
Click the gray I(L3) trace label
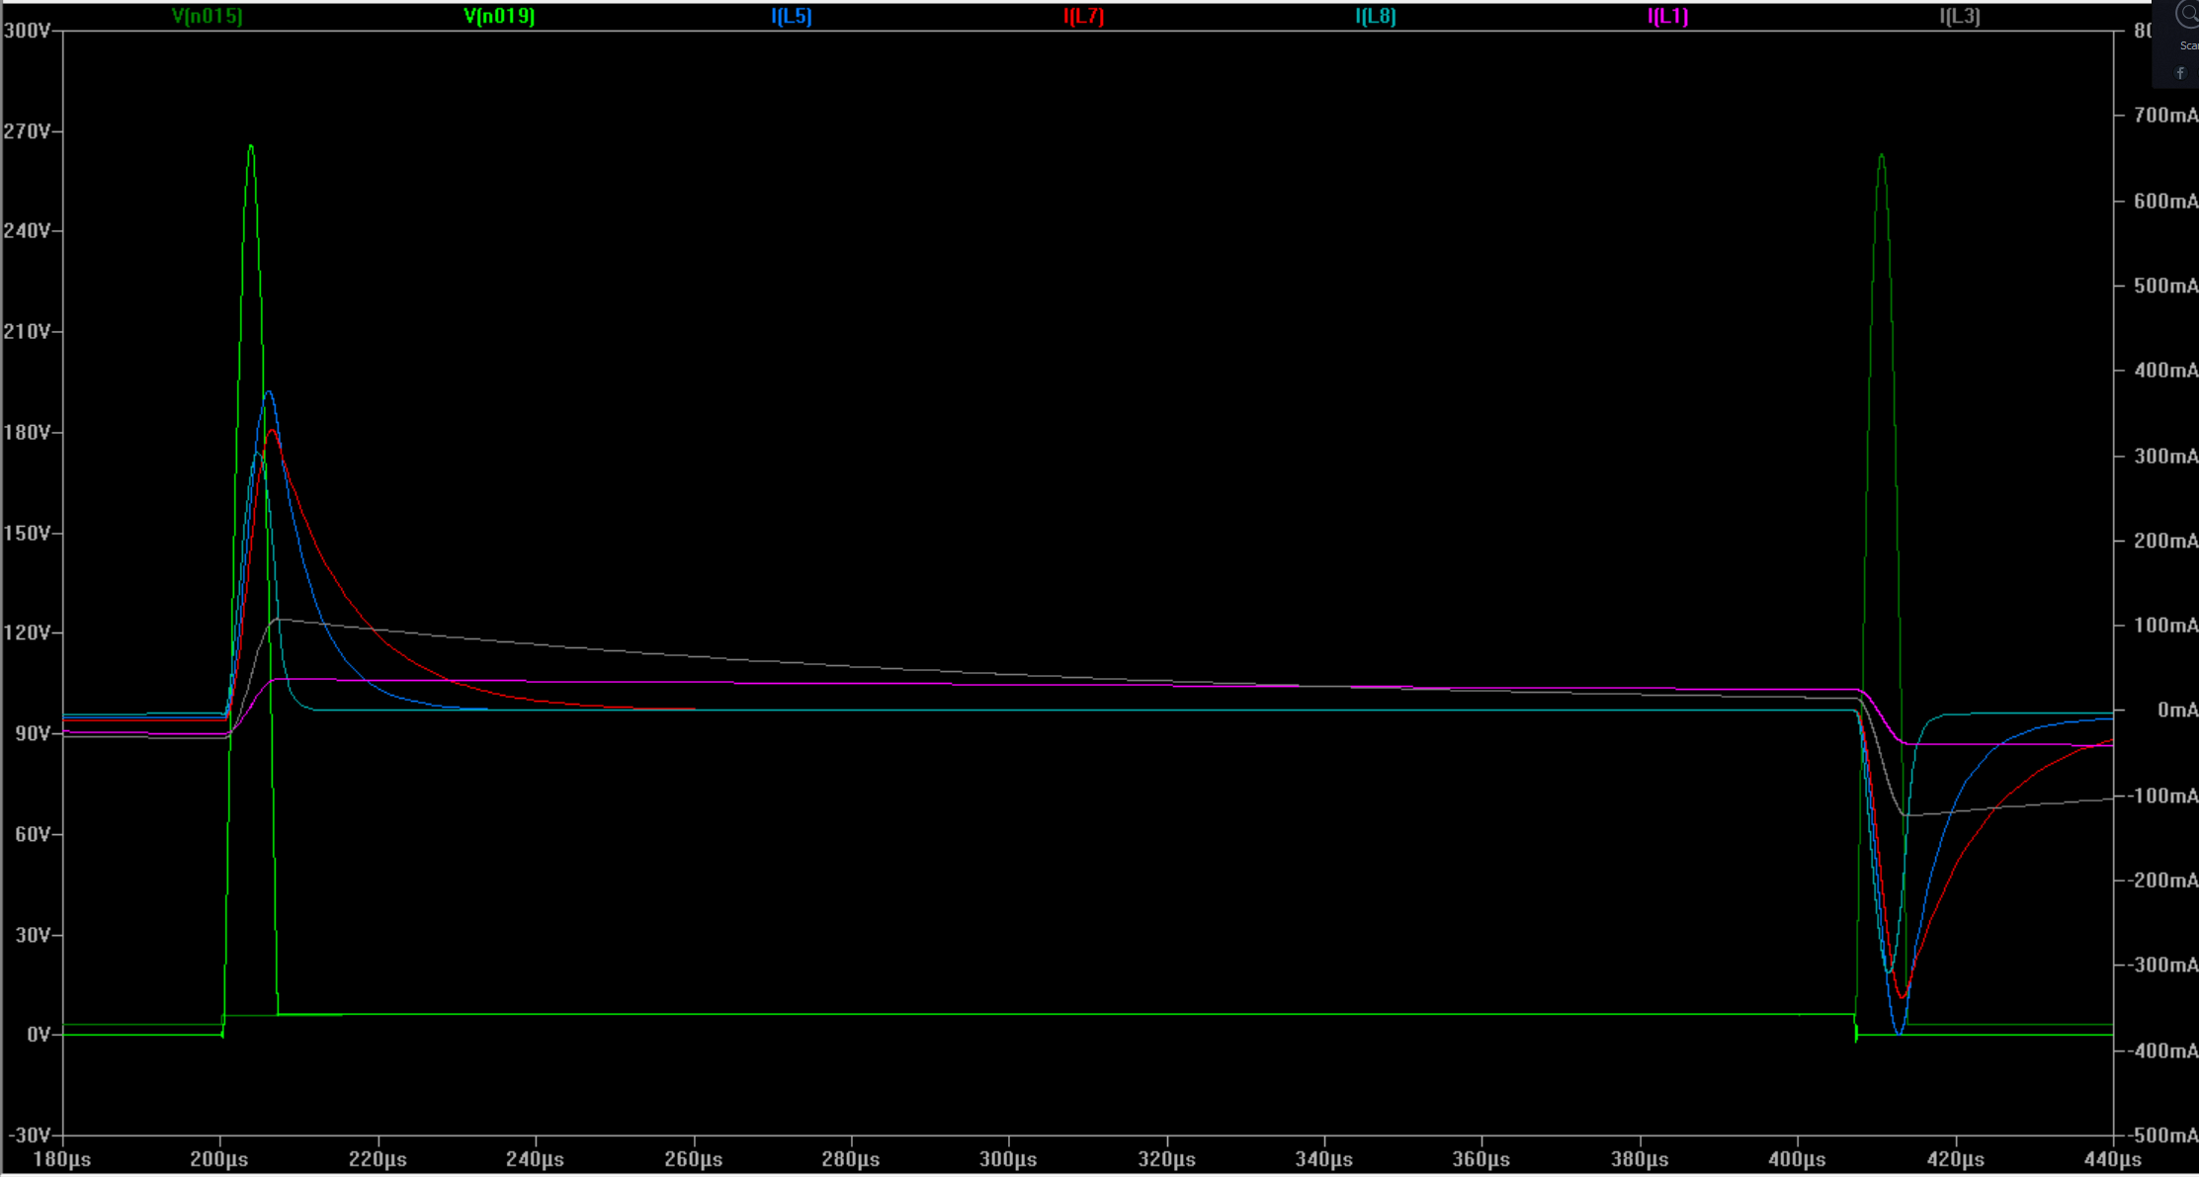pyautogui.click(x=1959, y=16)
